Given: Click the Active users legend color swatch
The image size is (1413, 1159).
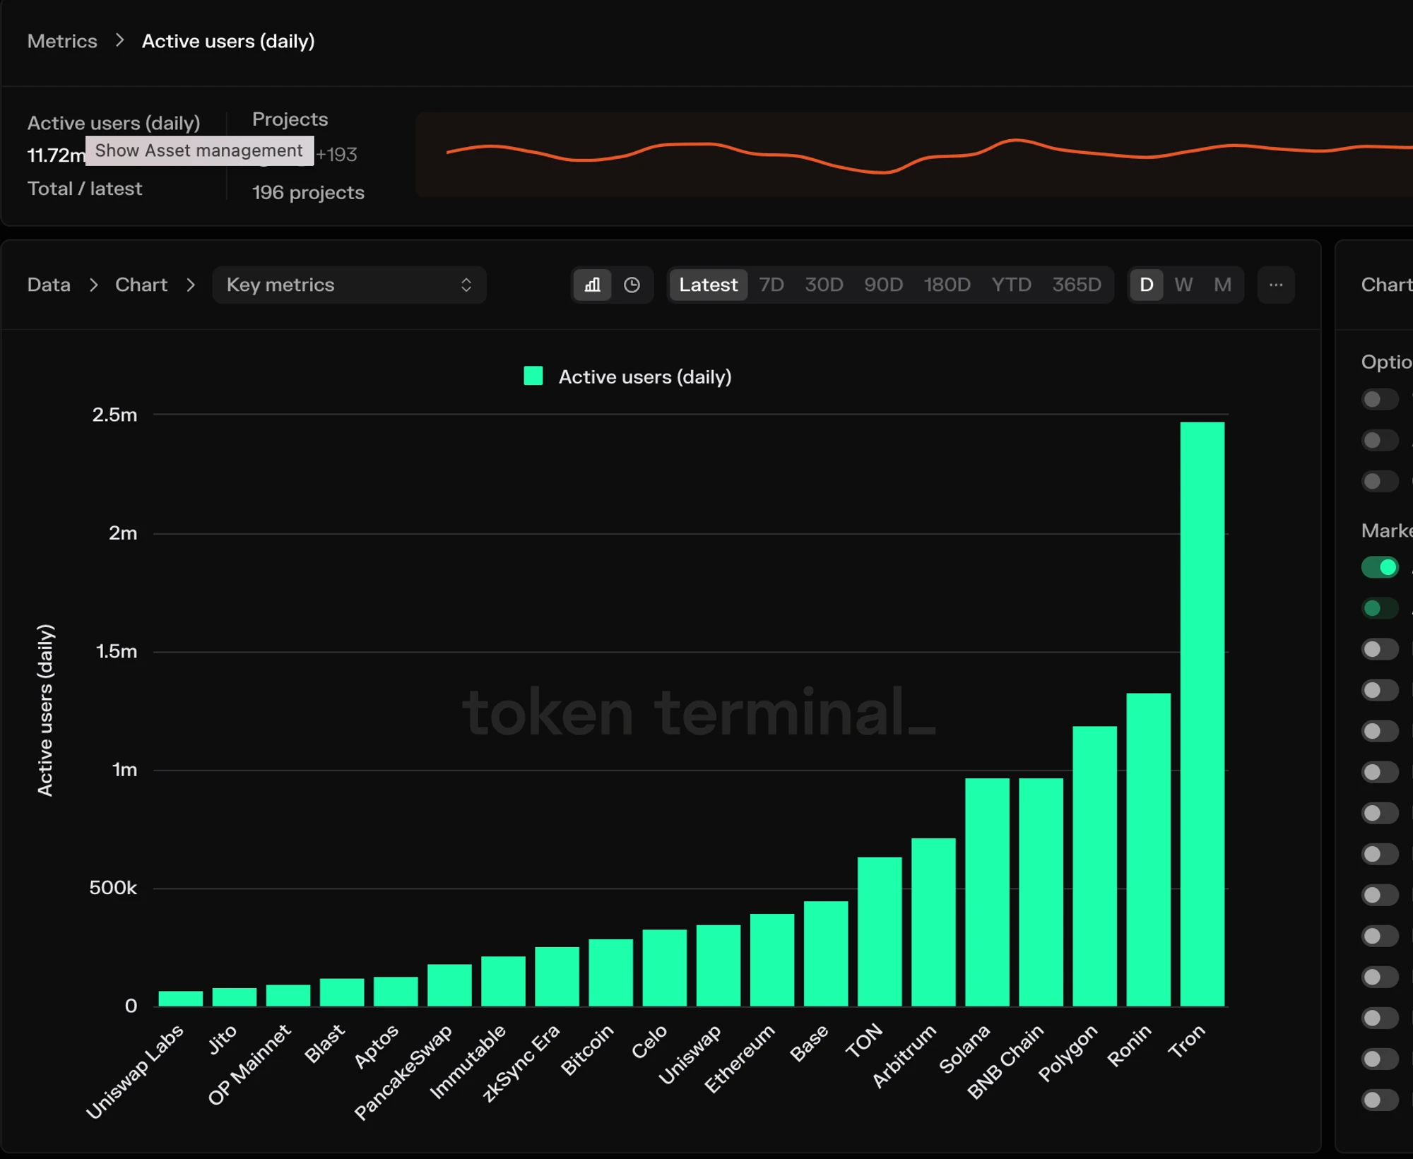Looking at the screenshot, I should click(x=531, y=376).
